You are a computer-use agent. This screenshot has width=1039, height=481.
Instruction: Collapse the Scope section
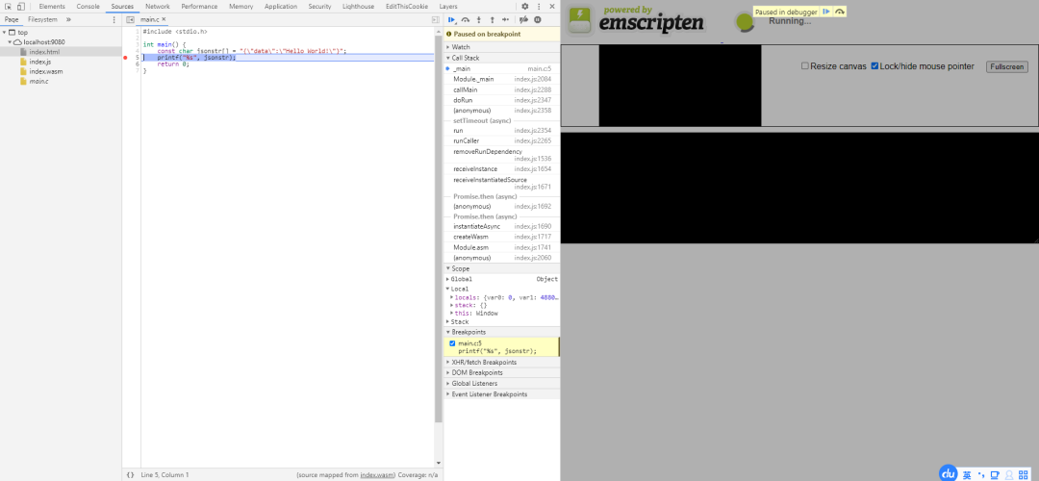click(501, 269)
